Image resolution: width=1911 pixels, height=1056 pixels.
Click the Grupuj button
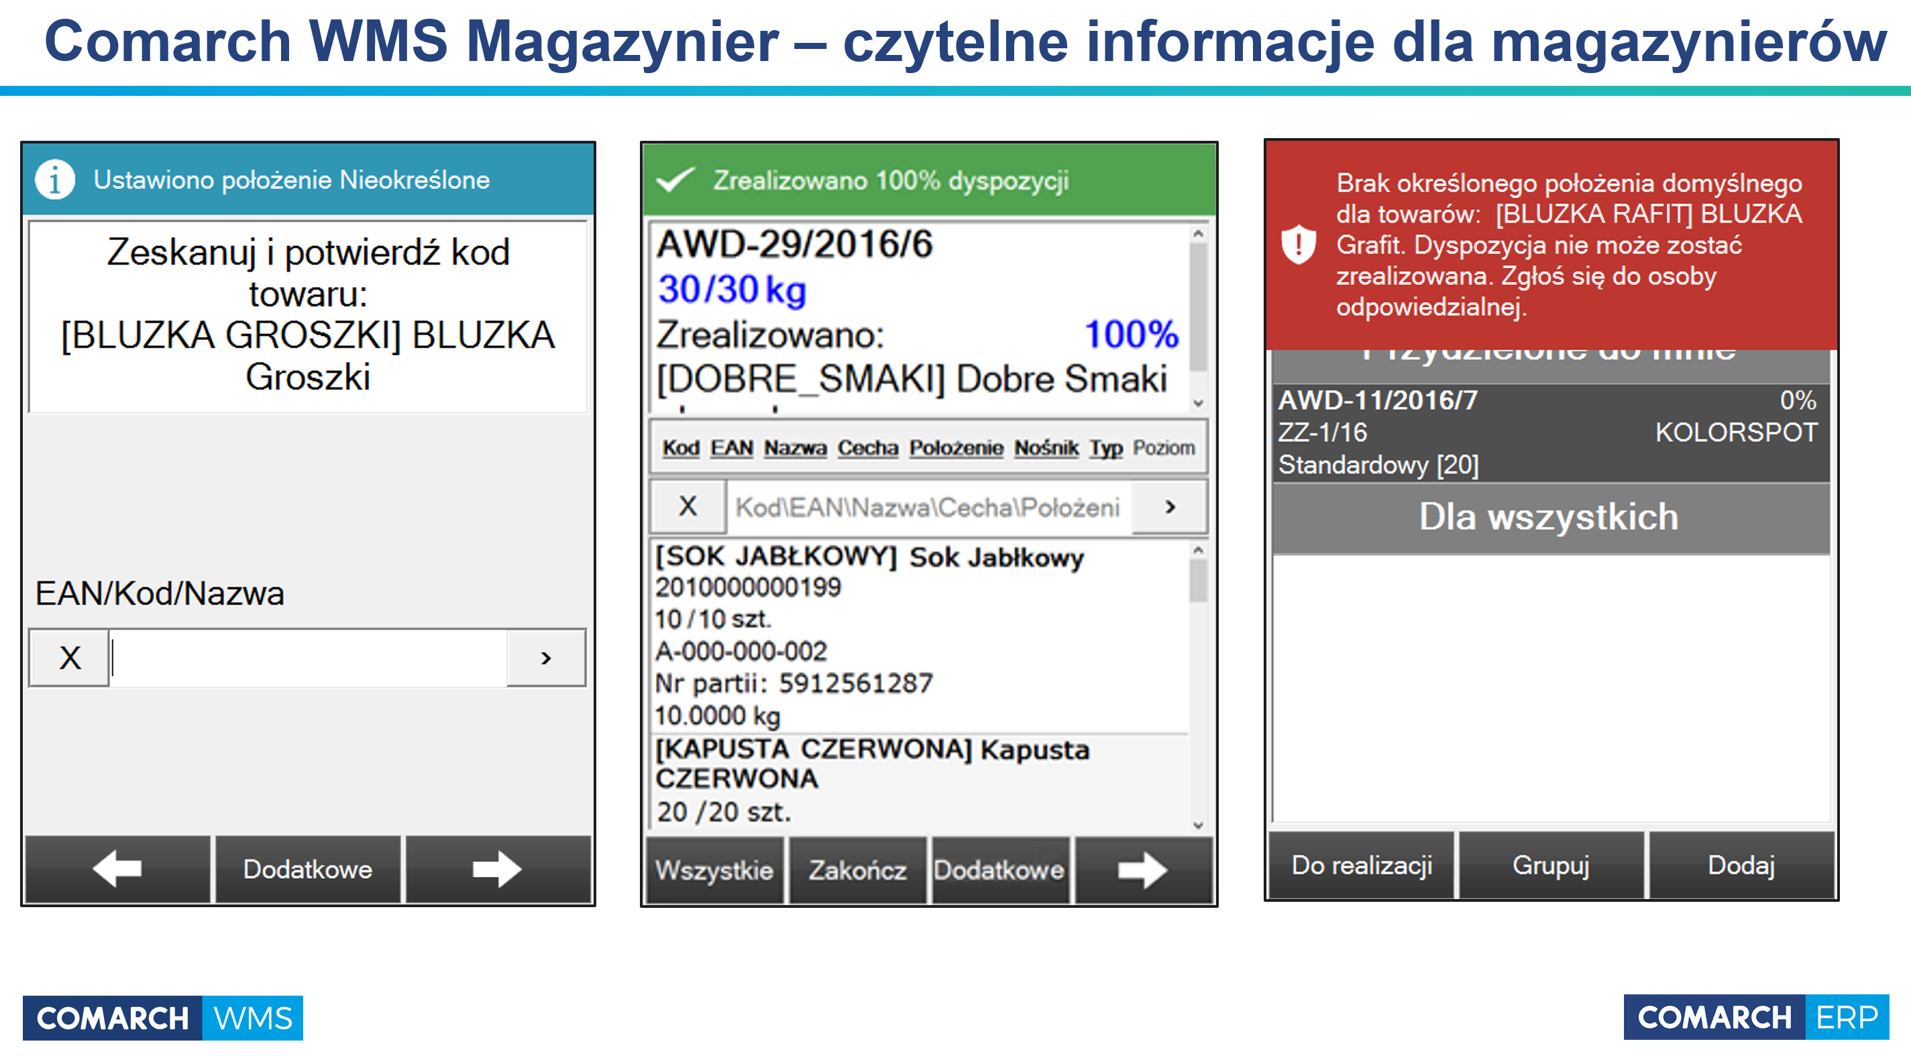coord(1551,865)
